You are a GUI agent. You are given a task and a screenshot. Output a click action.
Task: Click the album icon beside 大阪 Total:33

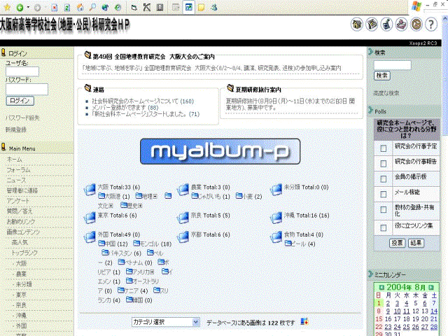pyautogui.click(x=90, y=189)
